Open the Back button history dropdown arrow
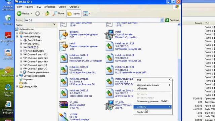The height and width of the screenshot is (121, 215). [32, 13]
